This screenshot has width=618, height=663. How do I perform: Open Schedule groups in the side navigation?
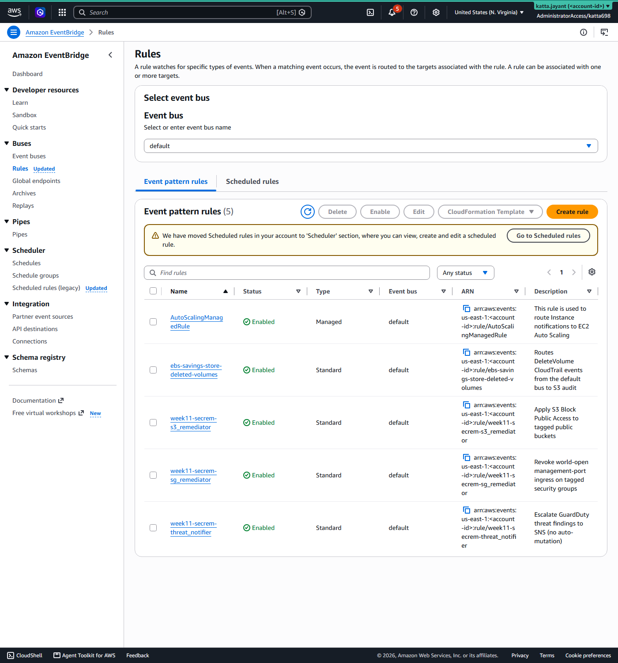point(36,275)
